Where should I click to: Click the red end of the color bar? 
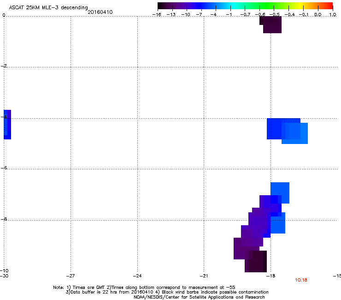coord(329,6)
